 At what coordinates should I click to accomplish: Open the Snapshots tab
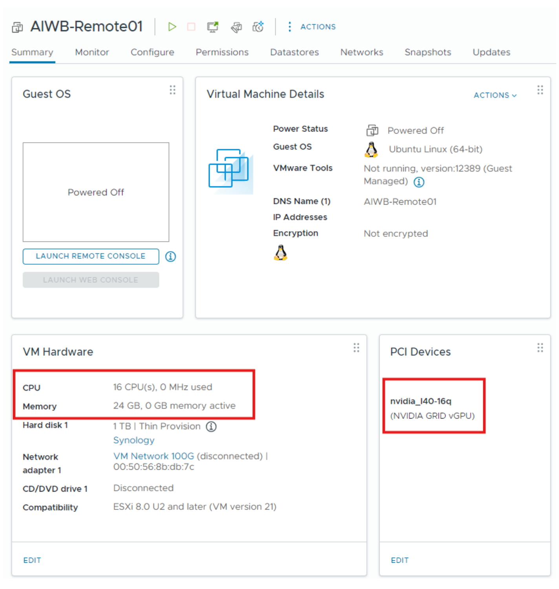click(427, 52)
